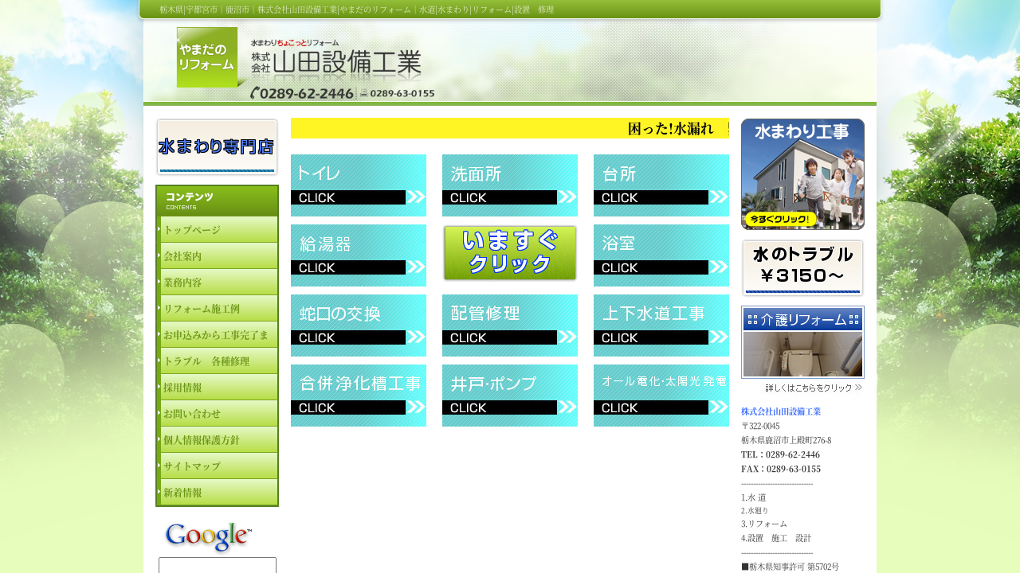Screen dimensions: 1020x573
Task: Click the Google search input field
Action: point(218,566)
